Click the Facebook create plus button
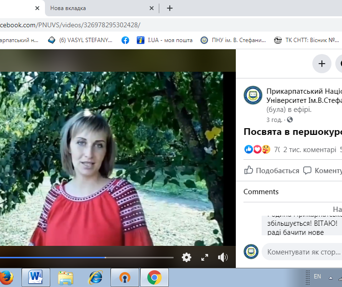The height and width of the screenshot is (287, 342). pos(322,64)
